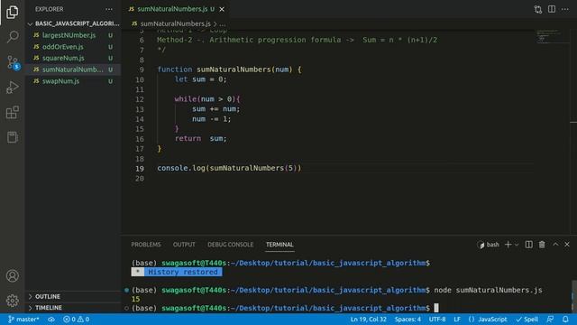Viewport: 577px width, 325px height.
Task: Close the sumNaturalNumbers.js editor tab
Action: [x=222, y=9]
